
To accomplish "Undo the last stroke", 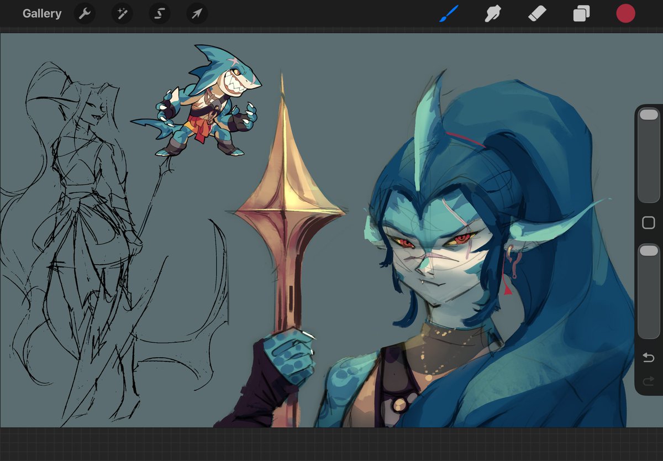I will 649,358.
